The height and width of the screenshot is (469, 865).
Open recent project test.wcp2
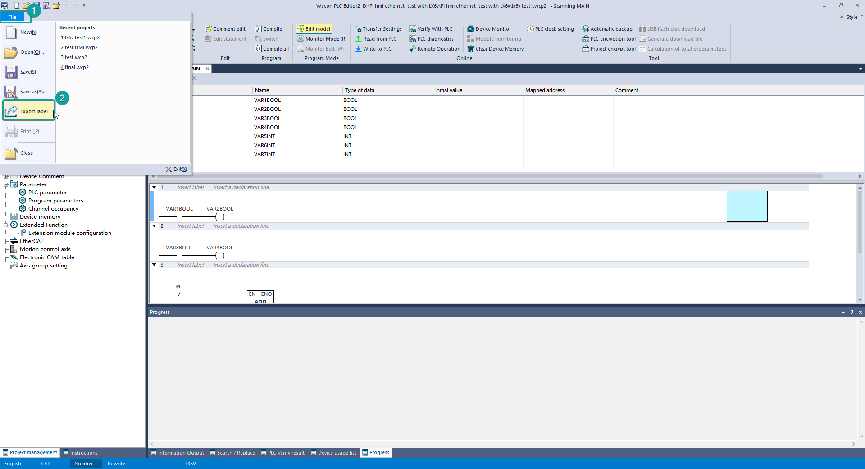point(74,57)
